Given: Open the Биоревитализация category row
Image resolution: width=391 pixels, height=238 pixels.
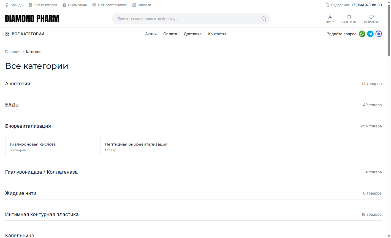Looking at the screenshot, I should click(x=28, y=126).
